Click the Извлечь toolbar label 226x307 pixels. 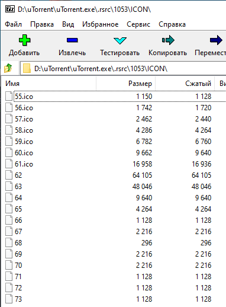(x=72, y=53)
